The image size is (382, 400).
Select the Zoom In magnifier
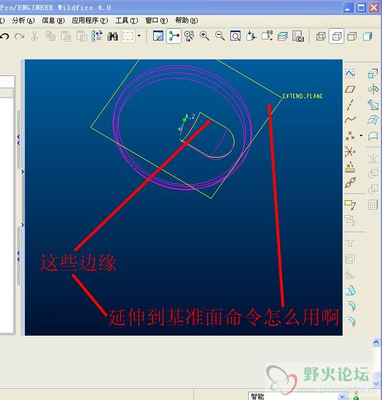pyautogui.click(x=204, y=36)
